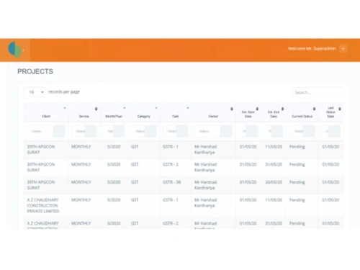Viewport: 360px width, 270px height.
Task: Focus the Search input field
Action: pyautogui.click(x=318, y=93)
